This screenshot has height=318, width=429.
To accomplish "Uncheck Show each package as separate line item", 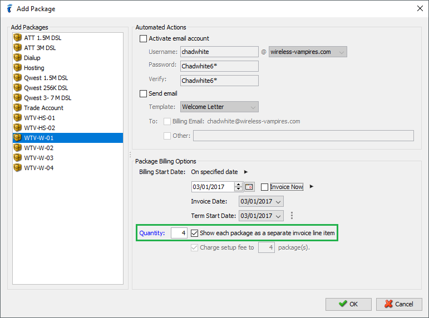I will pyautogui.click(x=195, y=233).
